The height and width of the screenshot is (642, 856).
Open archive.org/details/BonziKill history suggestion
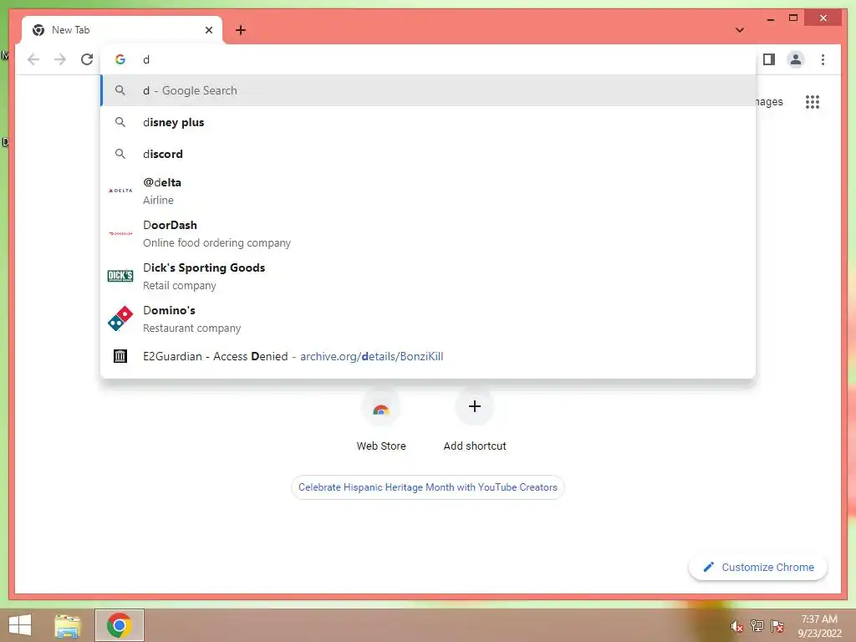(429, 356)
